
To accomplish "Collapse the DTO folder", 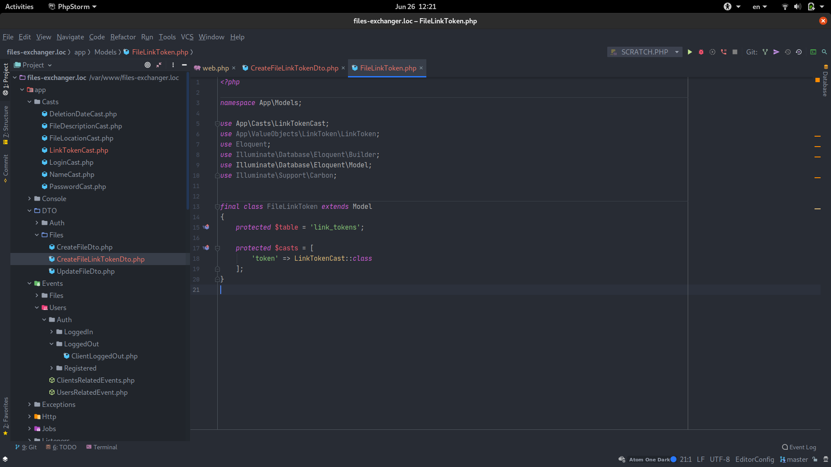I will (x=29, y=211).
